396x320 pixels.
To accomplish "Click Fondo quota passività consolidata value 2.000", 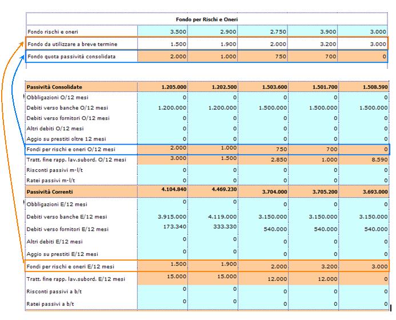I will [178, 57].
